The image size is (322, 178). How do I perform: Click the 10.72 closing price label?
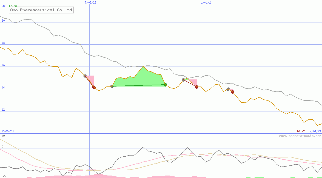click(300, 131)
